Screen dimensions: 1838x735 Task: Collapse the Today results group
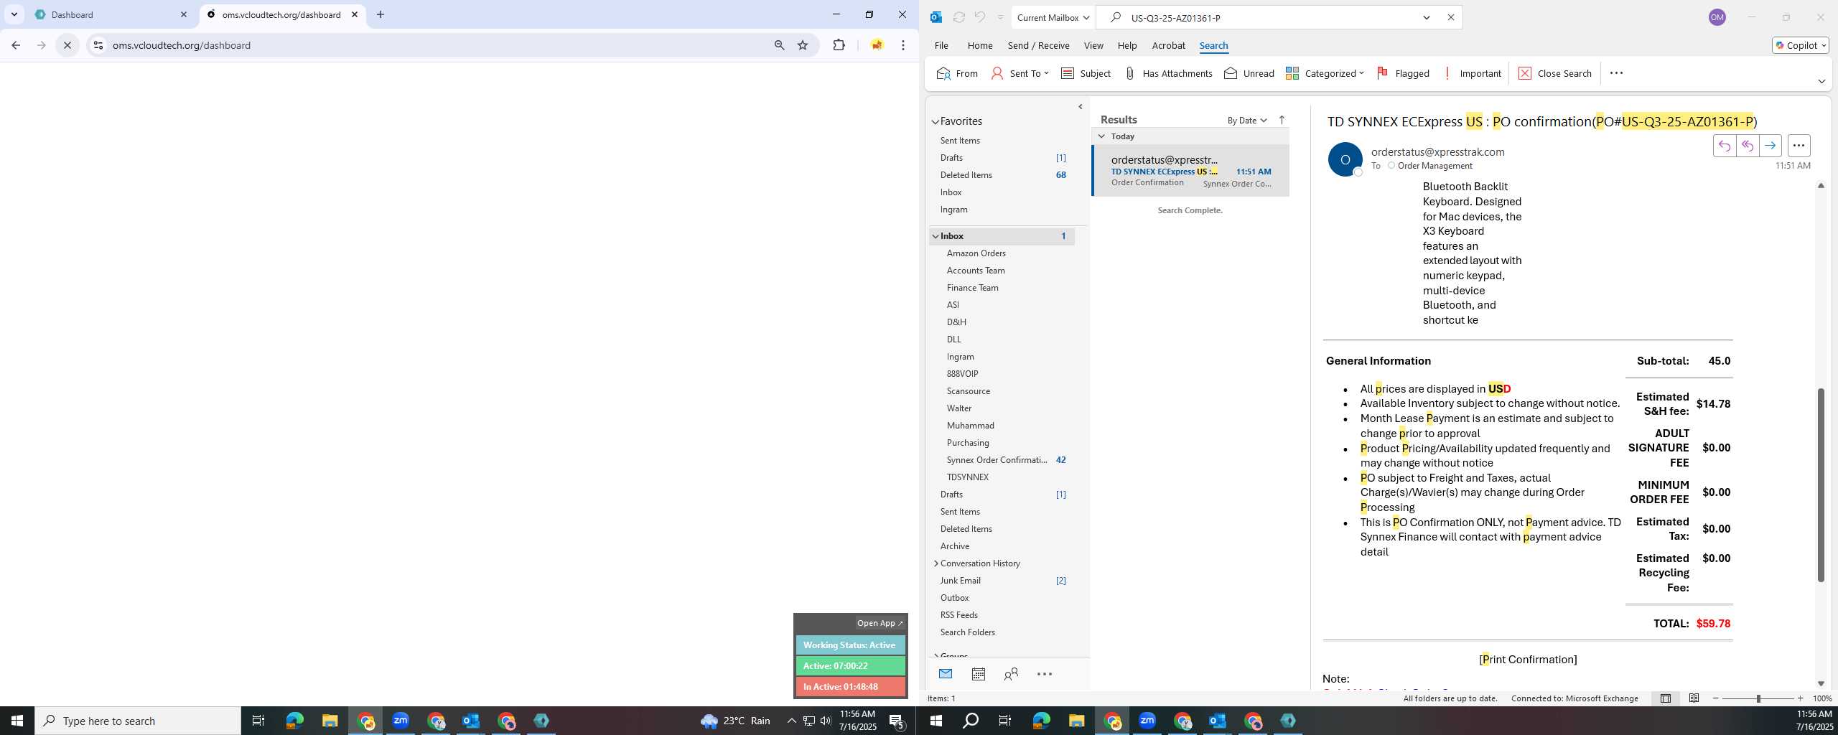coord(1101,136)
